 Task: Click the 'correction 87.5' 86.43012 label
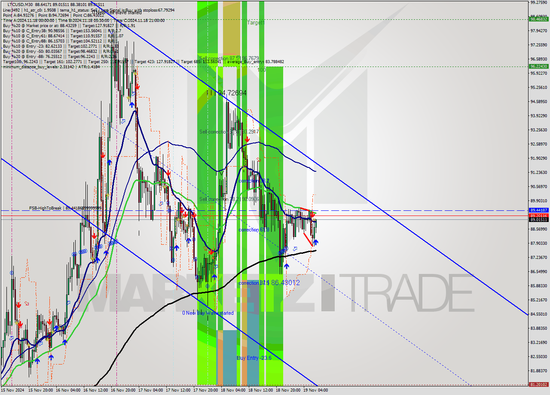(269, 283)
